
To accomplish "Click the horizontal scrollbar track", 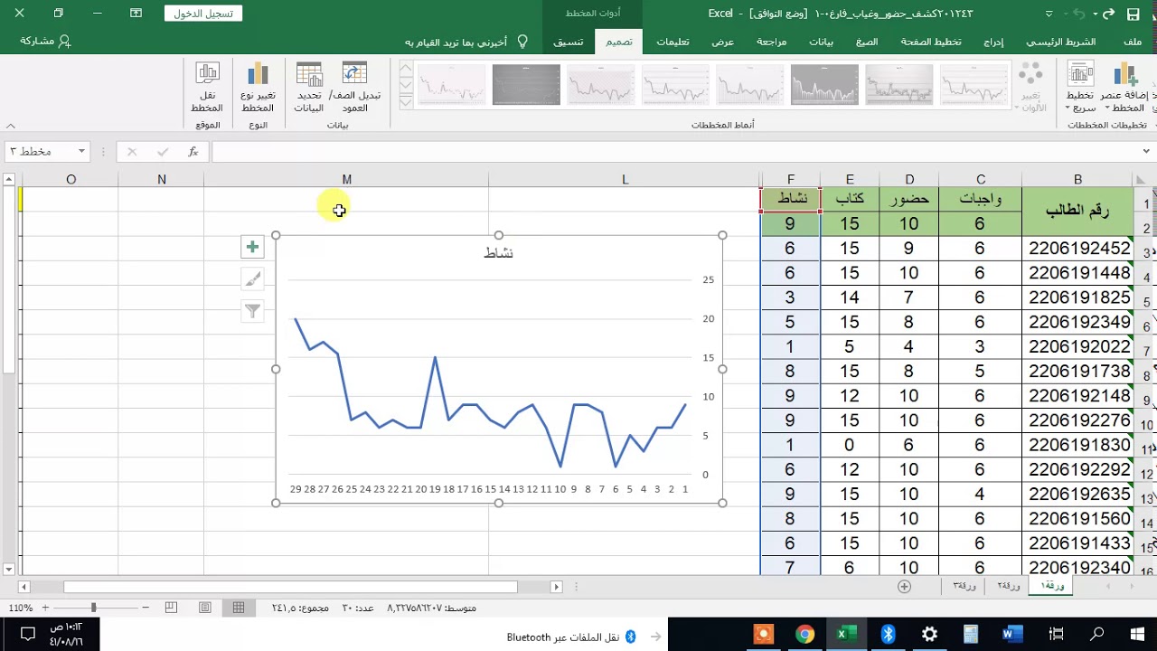I will click(x=289, y=587).
